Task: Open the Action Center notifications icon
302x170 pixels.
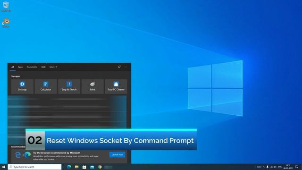Action: [297, 167]
